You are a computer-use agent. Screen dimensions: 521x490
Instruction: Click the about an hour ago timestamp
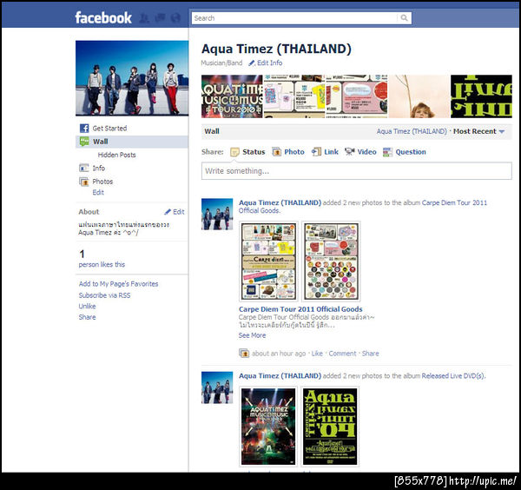click(279, 354)
